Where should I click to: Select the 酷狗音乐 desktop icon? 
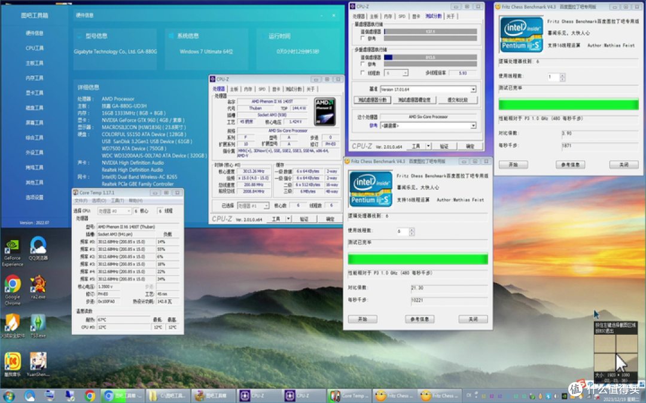tap(13, 364)
